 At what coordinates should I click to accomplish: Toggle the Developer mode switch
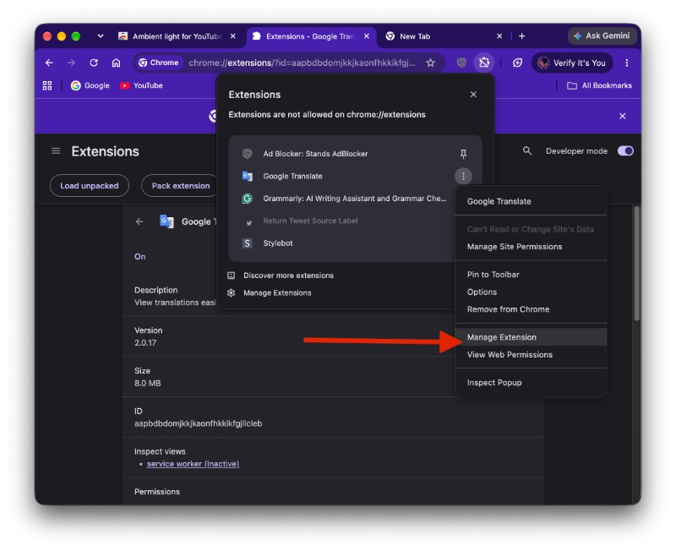[x=625, y=151]
